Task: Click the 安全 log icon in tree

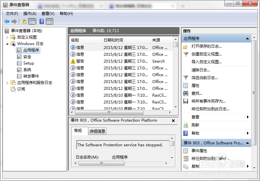Action: click(19, 57)
